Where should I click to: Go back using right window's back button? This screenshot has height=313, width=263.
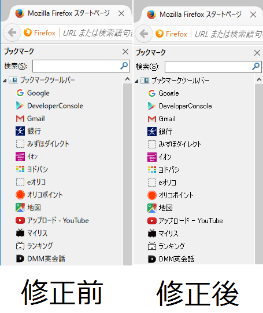[144, 34]
